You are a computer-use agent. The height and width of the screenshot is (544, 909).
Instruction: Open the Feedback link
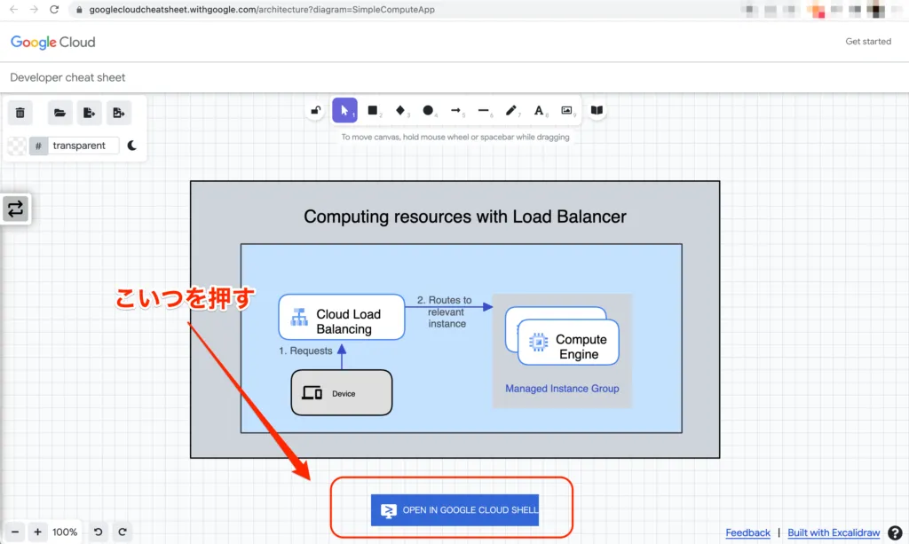tap(747, 532)
